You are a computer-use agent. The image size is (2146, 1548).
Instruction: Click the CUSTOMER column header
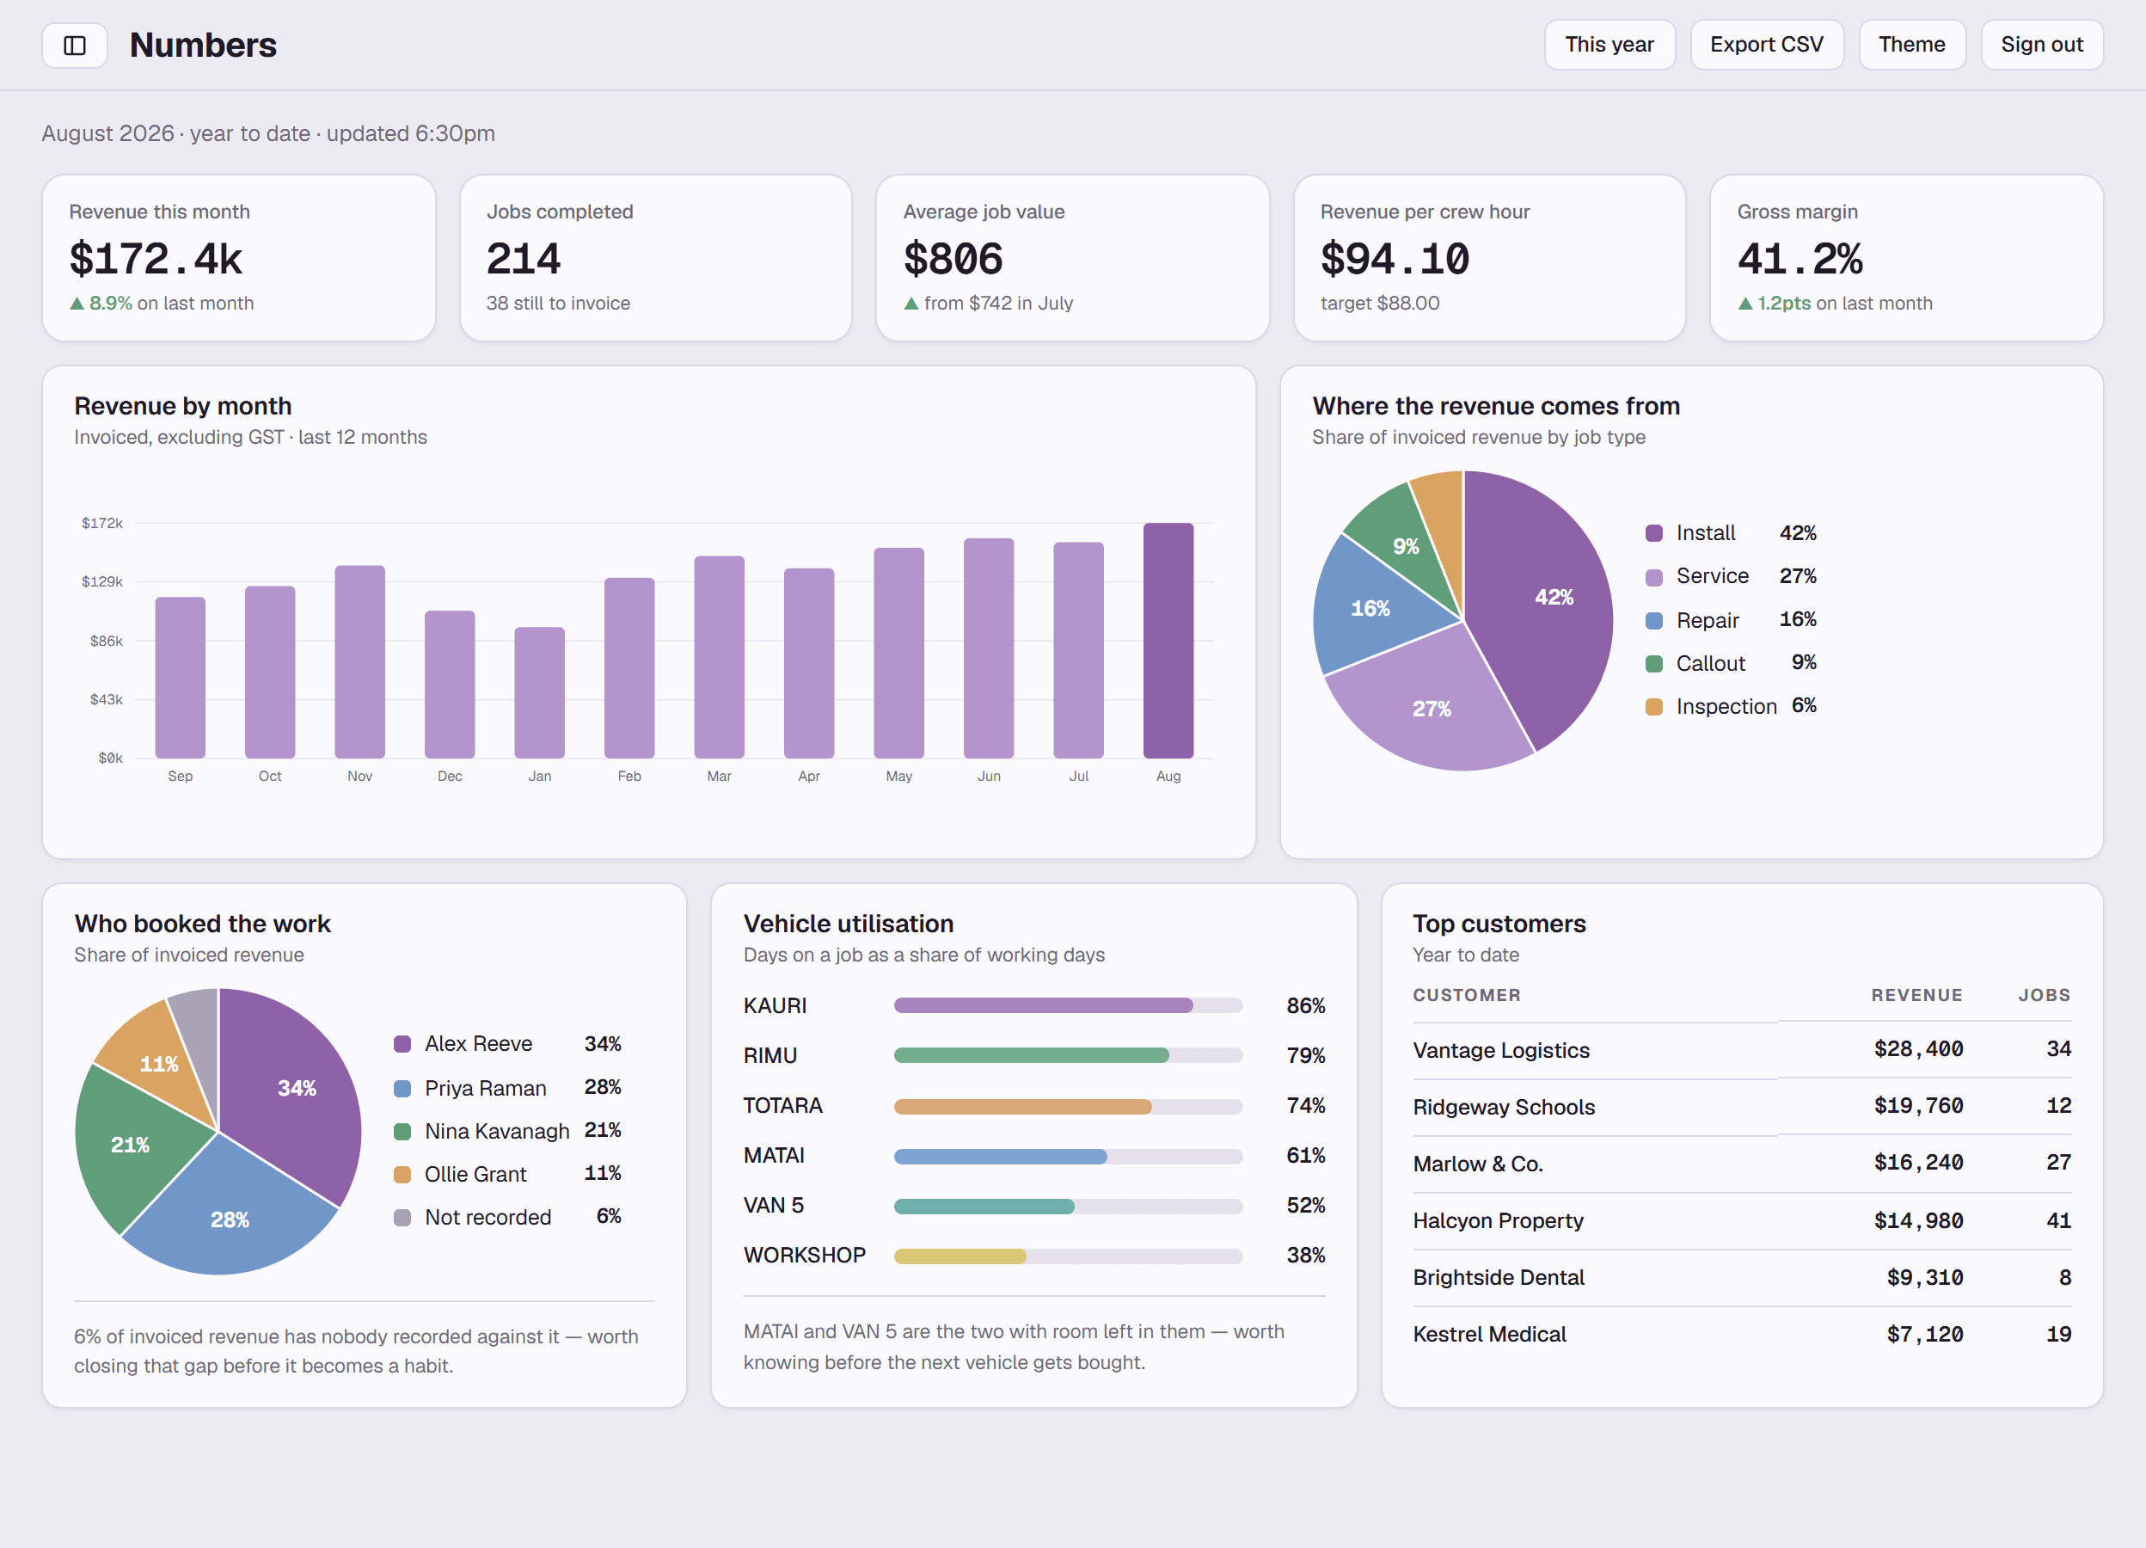[1466, 995]
